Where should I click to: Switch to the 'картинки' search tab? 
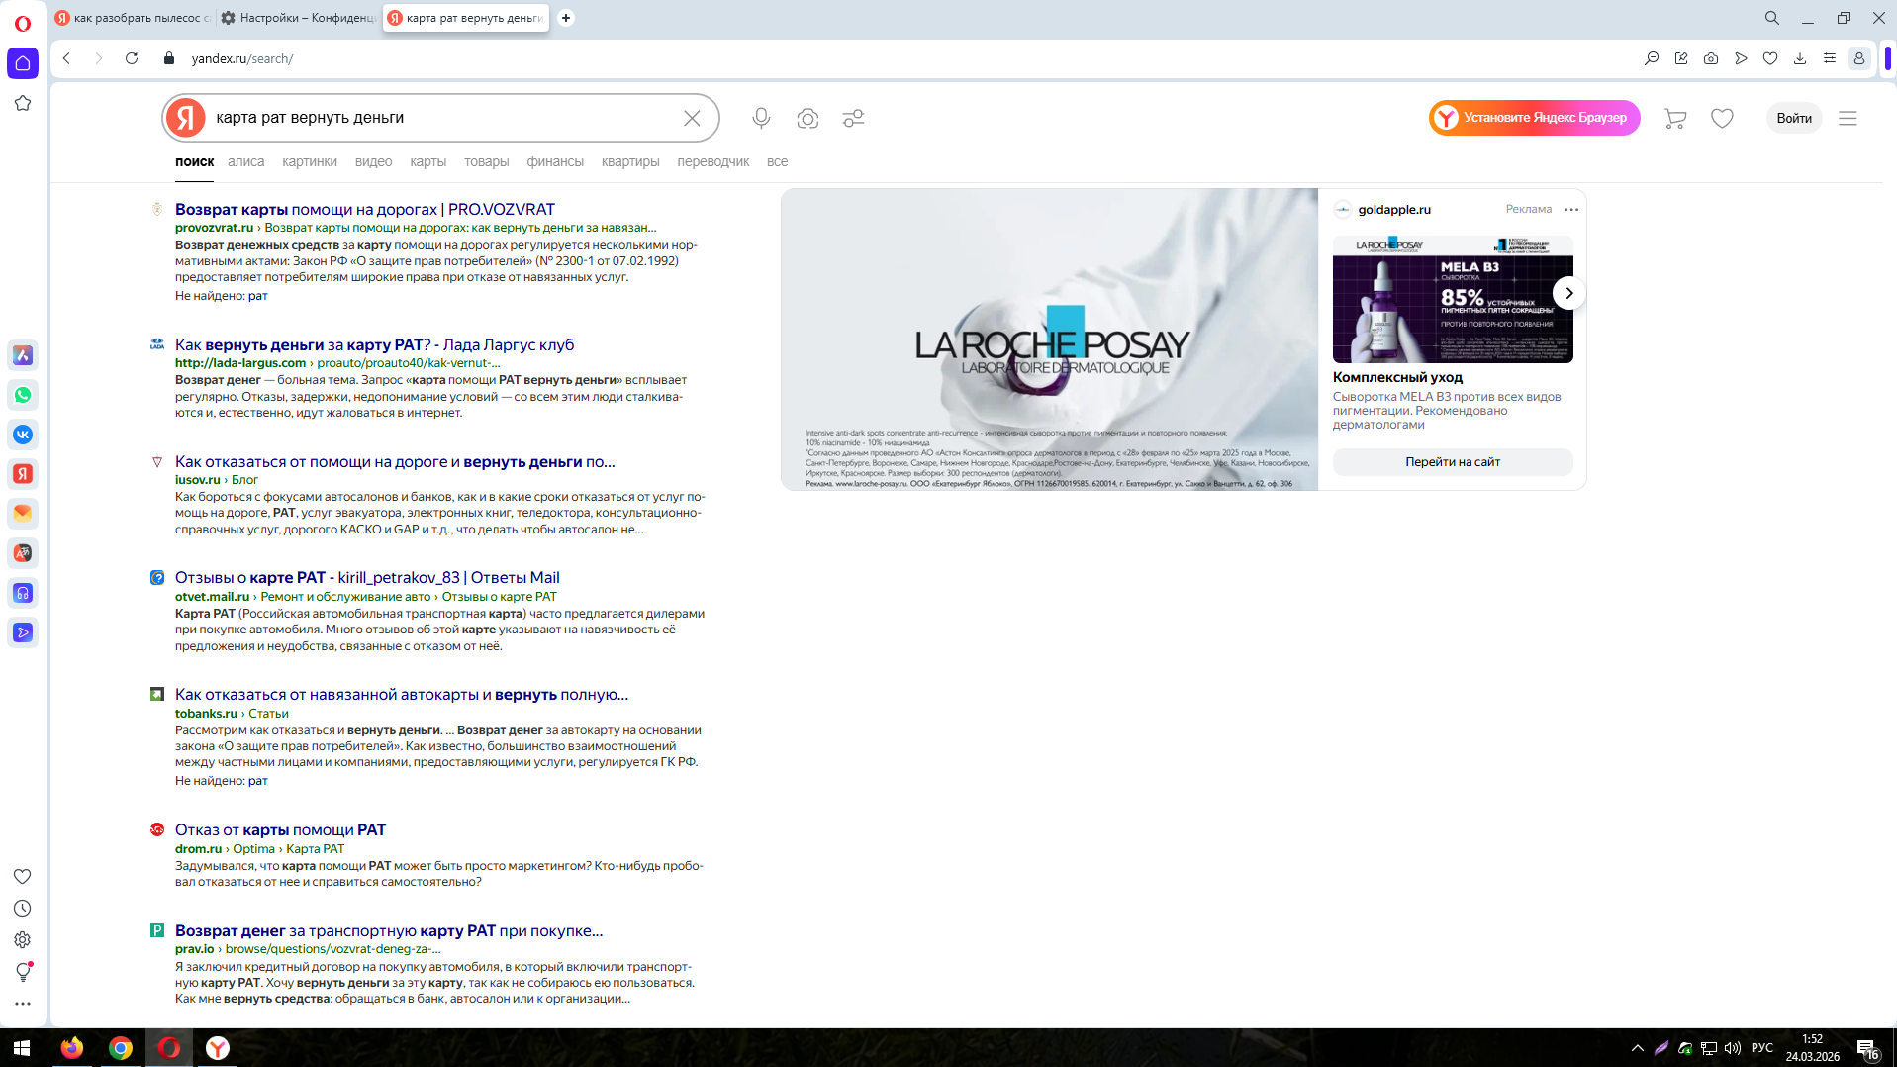(310, 161)
